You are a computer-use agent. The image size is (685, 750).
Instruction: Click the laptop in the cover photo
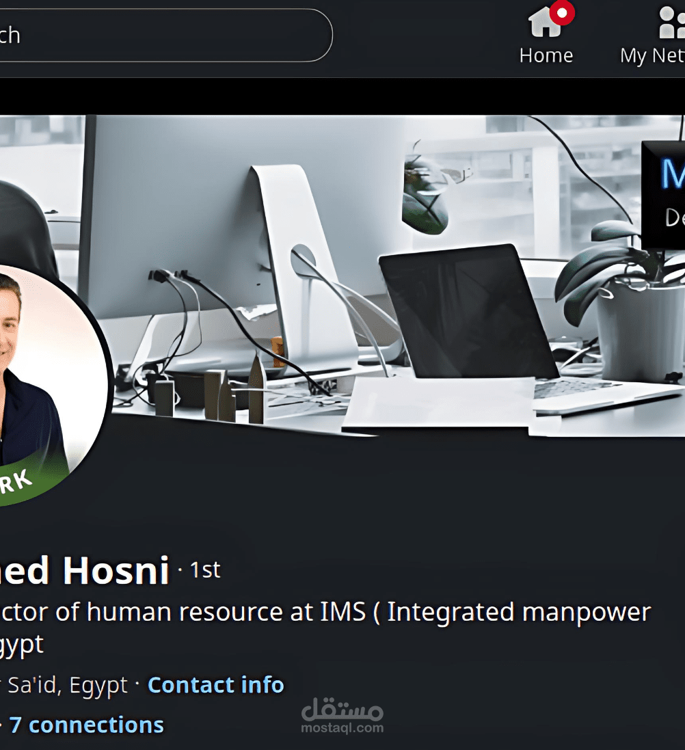[483, 330]
